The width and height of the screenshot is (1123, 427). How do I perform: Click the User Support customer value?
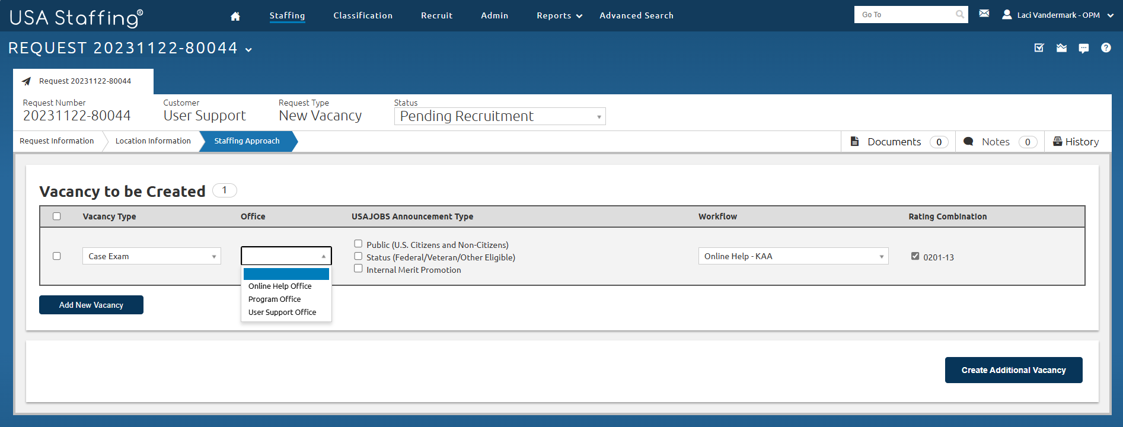click(205, 116)
